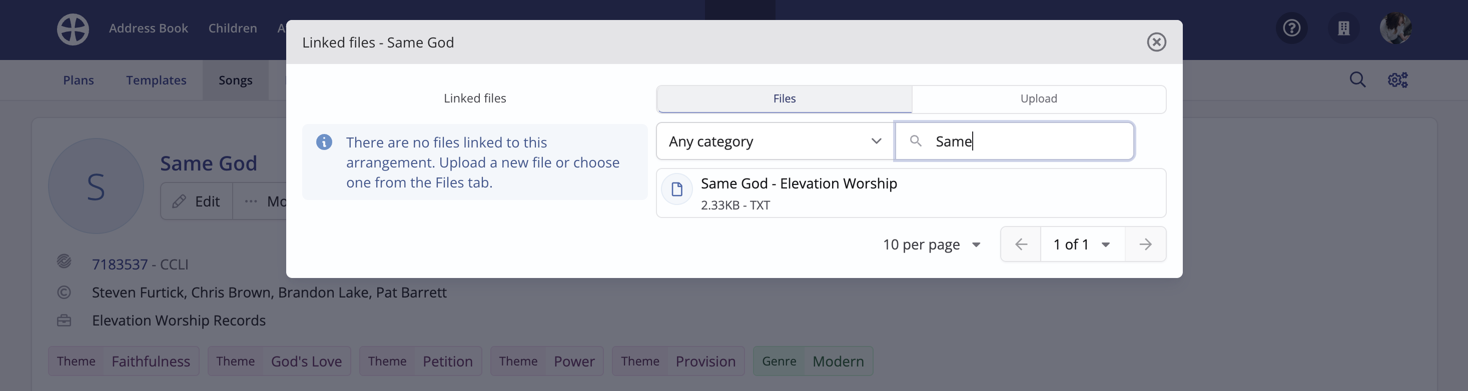Select the Same God - Elevation Worship file
Screen dimensions: 1468x391
tap(911, 193)
